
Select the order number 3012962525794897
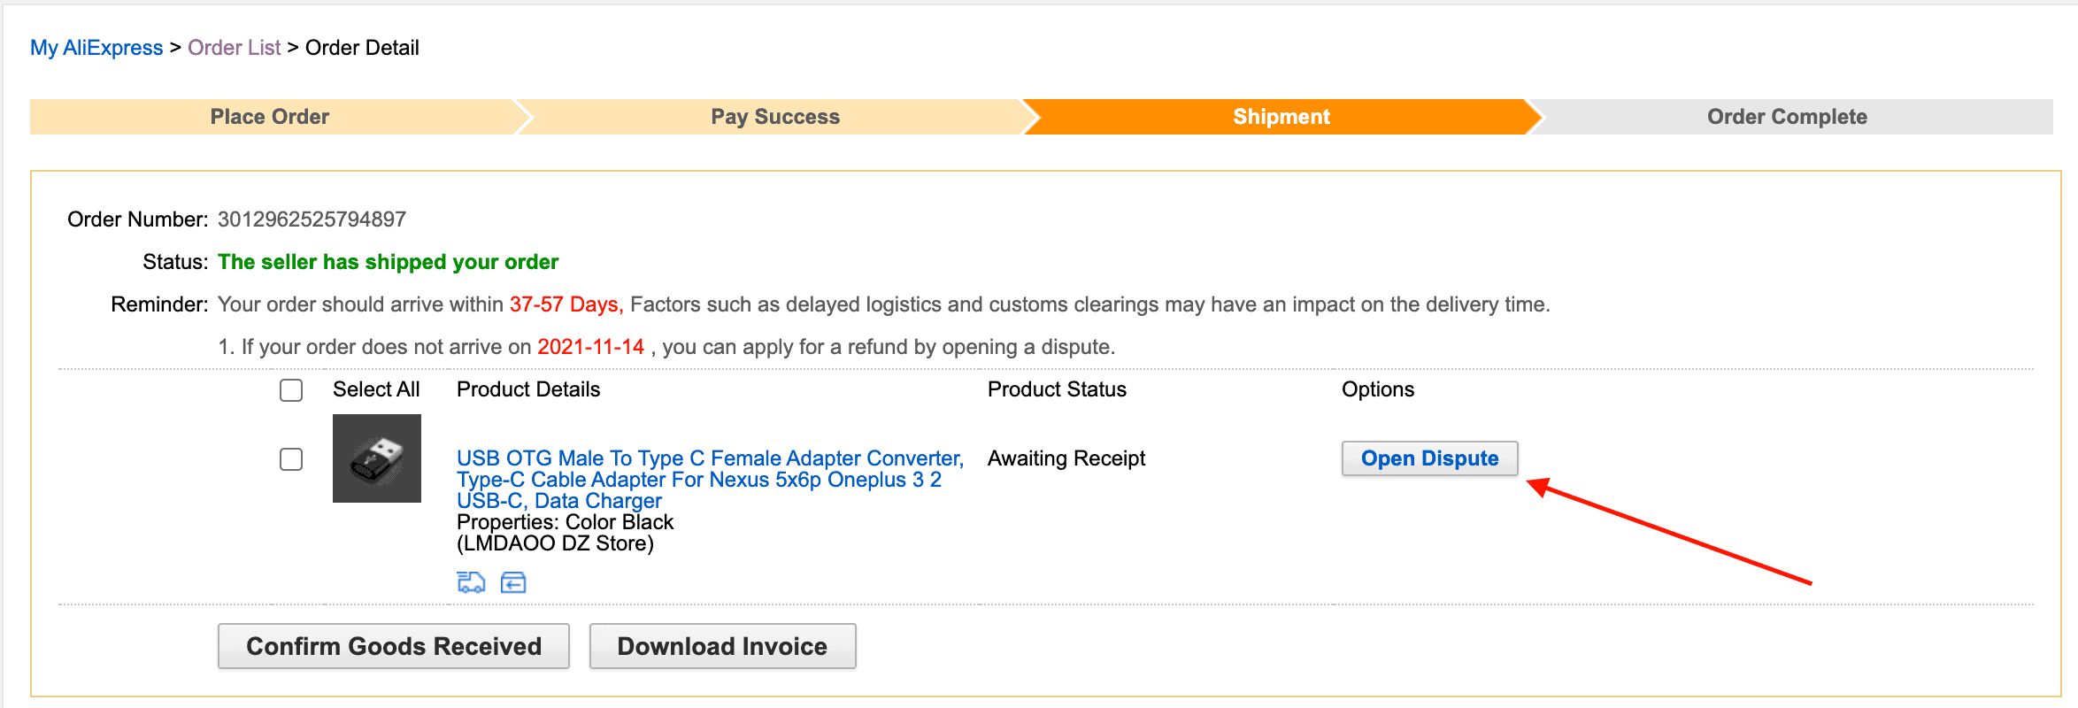point(312,219)
